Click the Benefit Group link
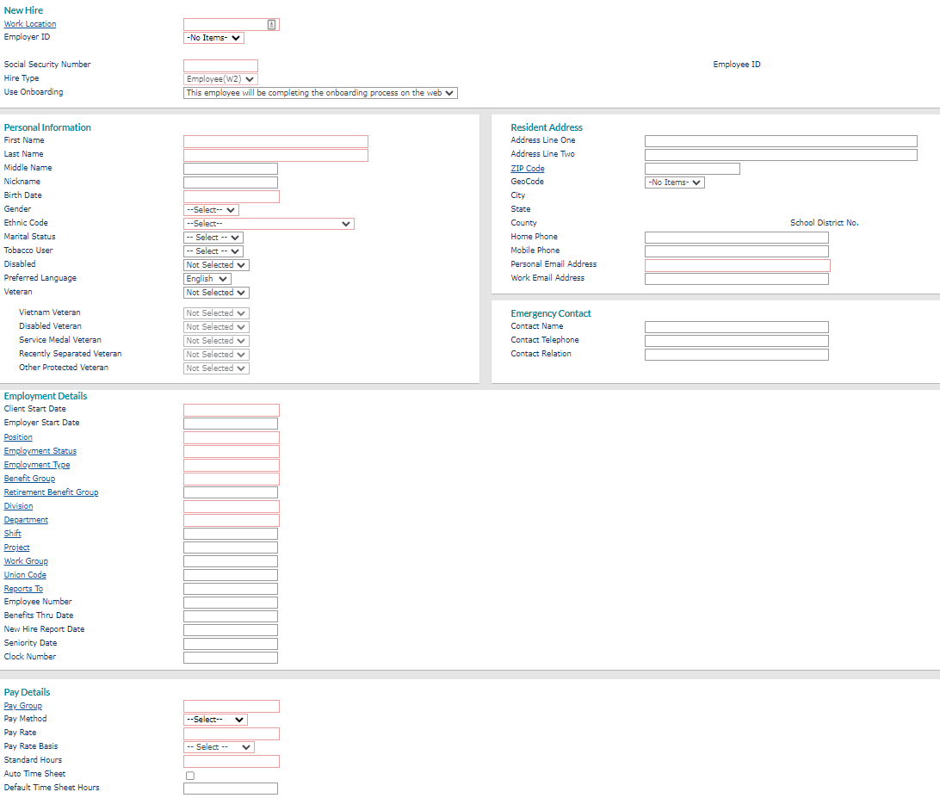Viewport: 940px width, 798px height. [x=29, y=478]
